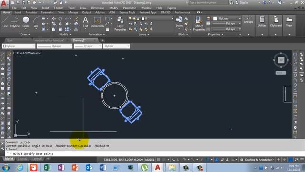
Task: Open annotation scale 1:1 dropdown
Action: pos(234,160)
